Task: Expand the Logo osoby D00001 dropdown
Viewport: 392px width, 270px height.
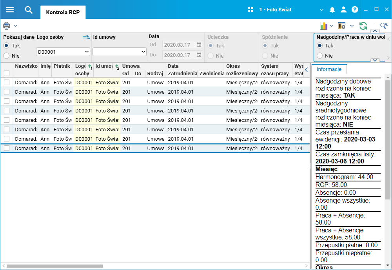Action: click(x=87, y=52)
